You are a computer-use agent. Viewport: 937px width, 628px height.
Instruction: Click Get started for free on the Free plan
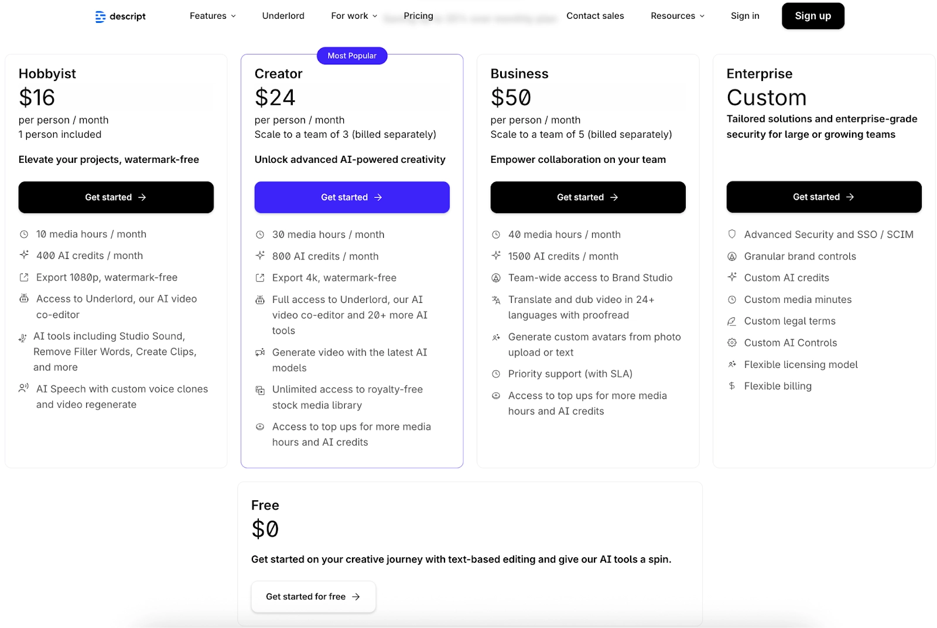click(313, 596)
